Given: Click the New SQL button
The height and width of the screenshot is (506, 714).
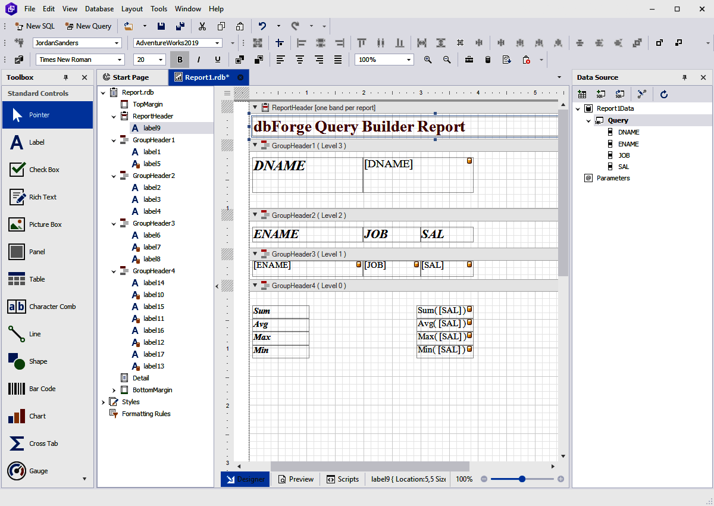Looking at the screenshot, I should click(x=34, y=26).
